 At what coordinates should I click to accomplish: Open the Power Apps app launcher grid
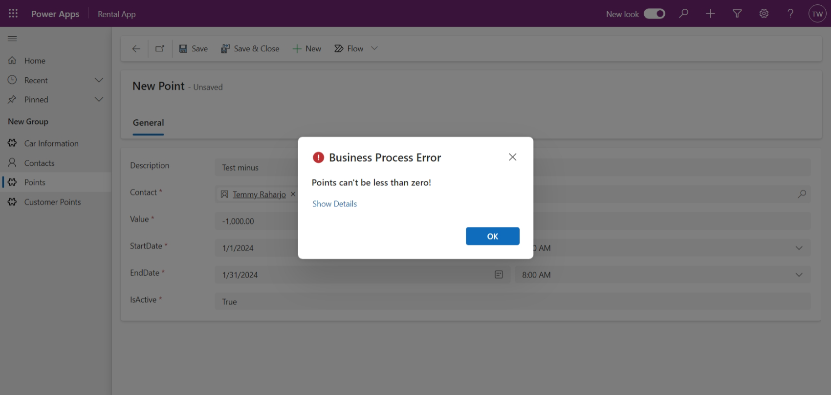(13, 14)
